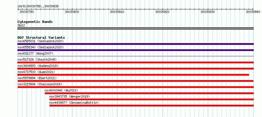262x117 pixels.
Task: Click the purple bar under nsv6565031
Action: (135, 44)
